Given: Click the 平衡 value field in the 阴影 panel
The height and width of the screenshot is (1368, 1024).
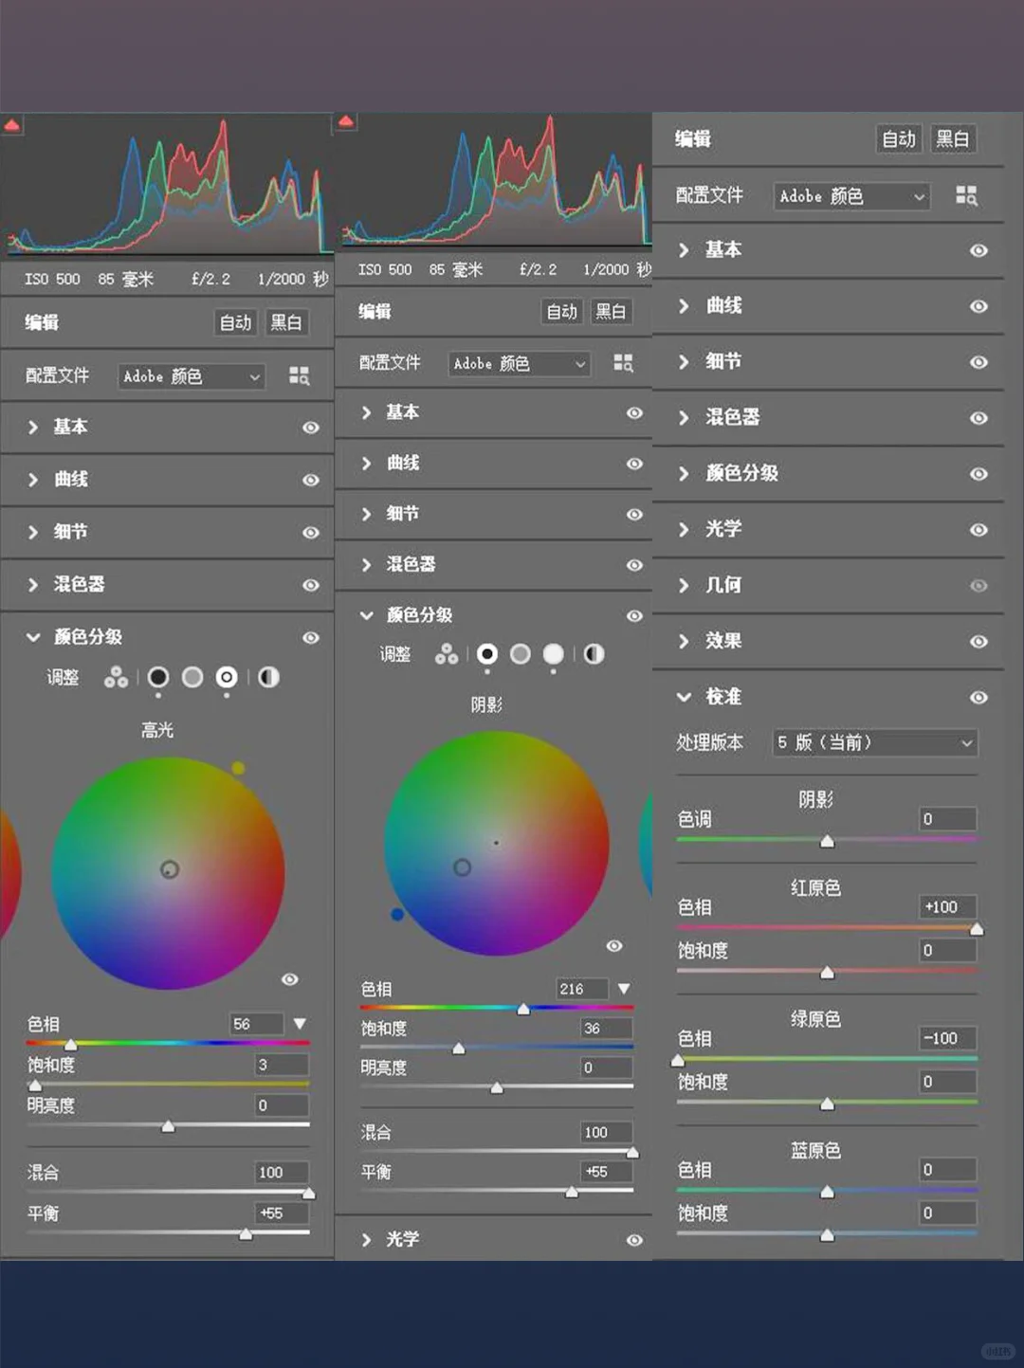Looking at the screenshot, I should pos(607,1172).
